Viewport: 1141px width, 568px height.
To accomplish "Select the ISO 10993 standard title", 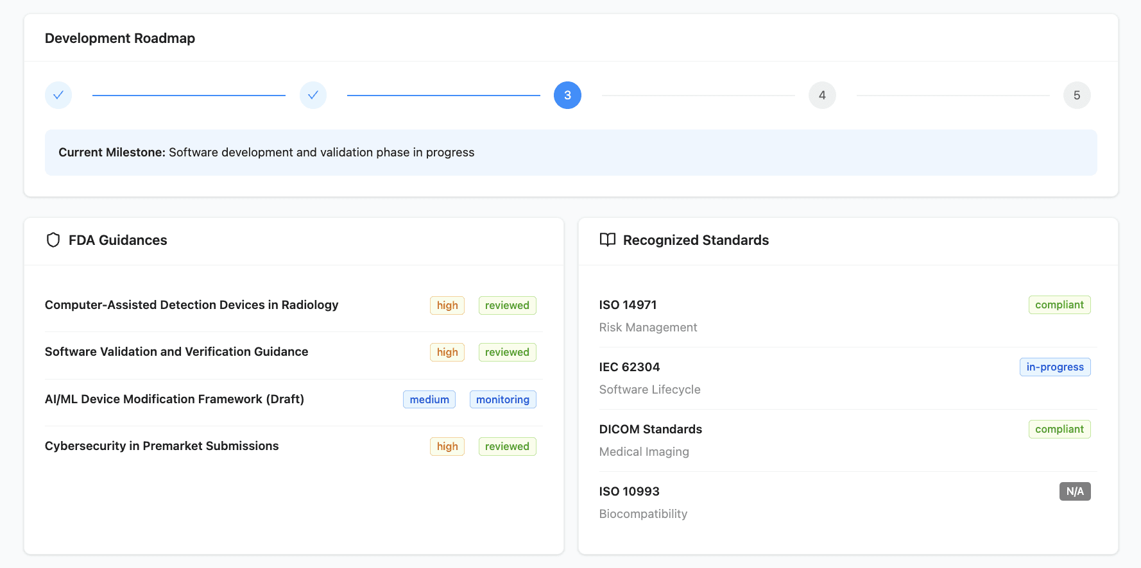I will coord(630,492).
